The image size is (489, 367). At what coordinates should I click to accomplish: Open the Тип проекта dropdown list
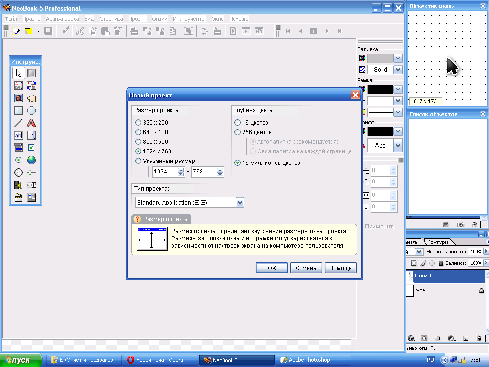tap(240, 203)
